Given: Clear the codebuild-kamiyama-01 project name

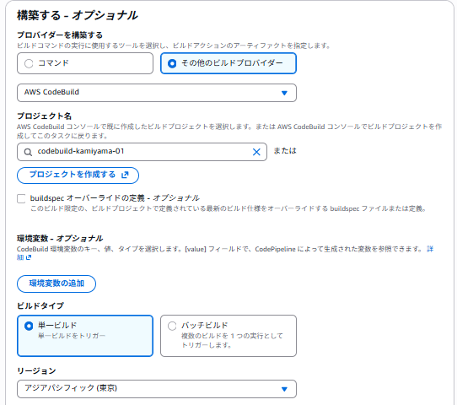Looking at the screenshot, I should click(x=256, y=152).
